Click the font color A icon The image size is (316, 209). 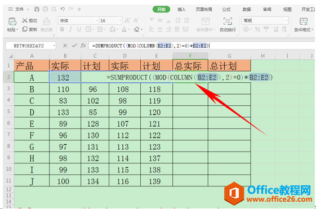point(124,29)
